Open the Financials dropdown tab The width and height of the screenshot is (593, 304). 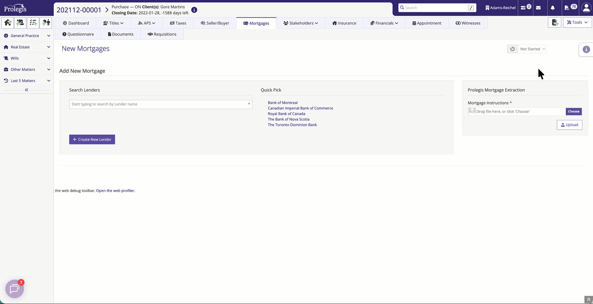(x=384, y=23)
